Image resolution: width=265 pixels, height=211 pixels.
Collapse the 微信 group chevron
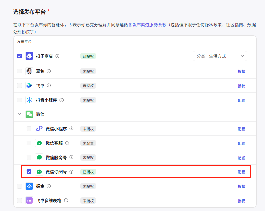20,114
